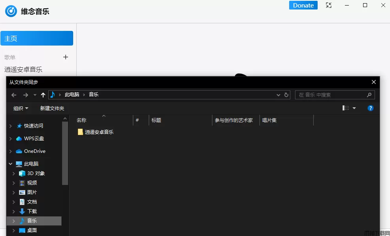390x236 pixels.
Task: Add a new playlist with plus icon
Action: (x=66, y=57)
